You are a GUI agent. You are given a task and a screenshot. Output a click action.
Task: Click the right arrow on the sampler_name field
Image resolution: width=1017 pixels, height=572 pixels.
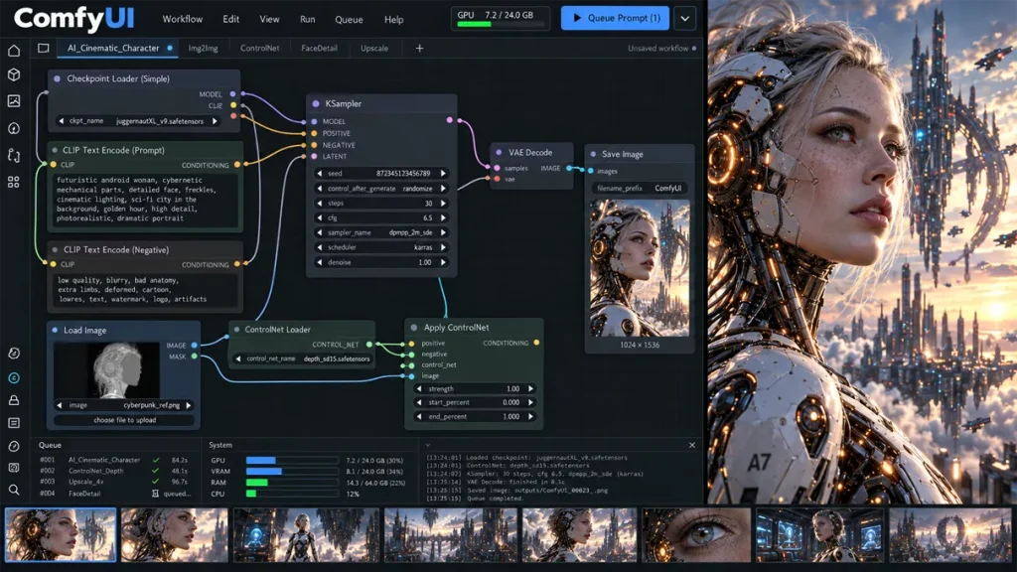(444, 232)
